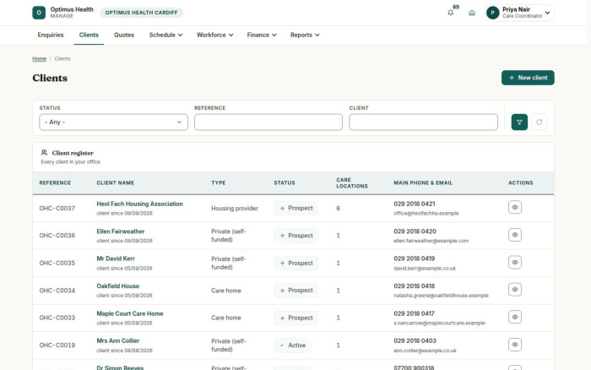Viewport: 591px width, 370px height.
Task: Open the Status filter dropdown
Action: [113, 122]
